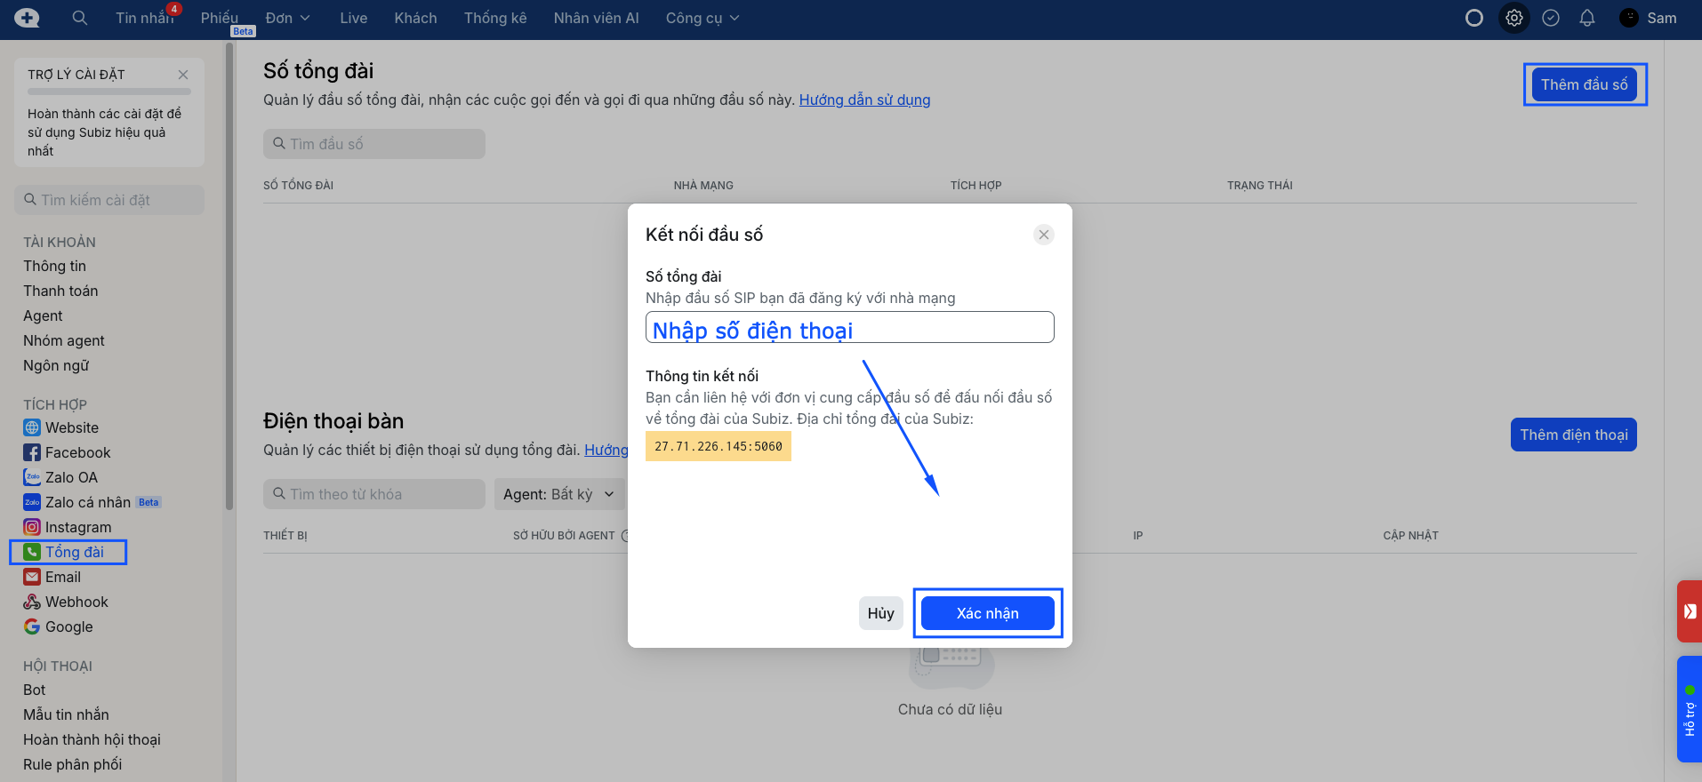Click the settings gear icon in top bar
The width and height of the screenshot is (1702, 782).
point(1513,18)
